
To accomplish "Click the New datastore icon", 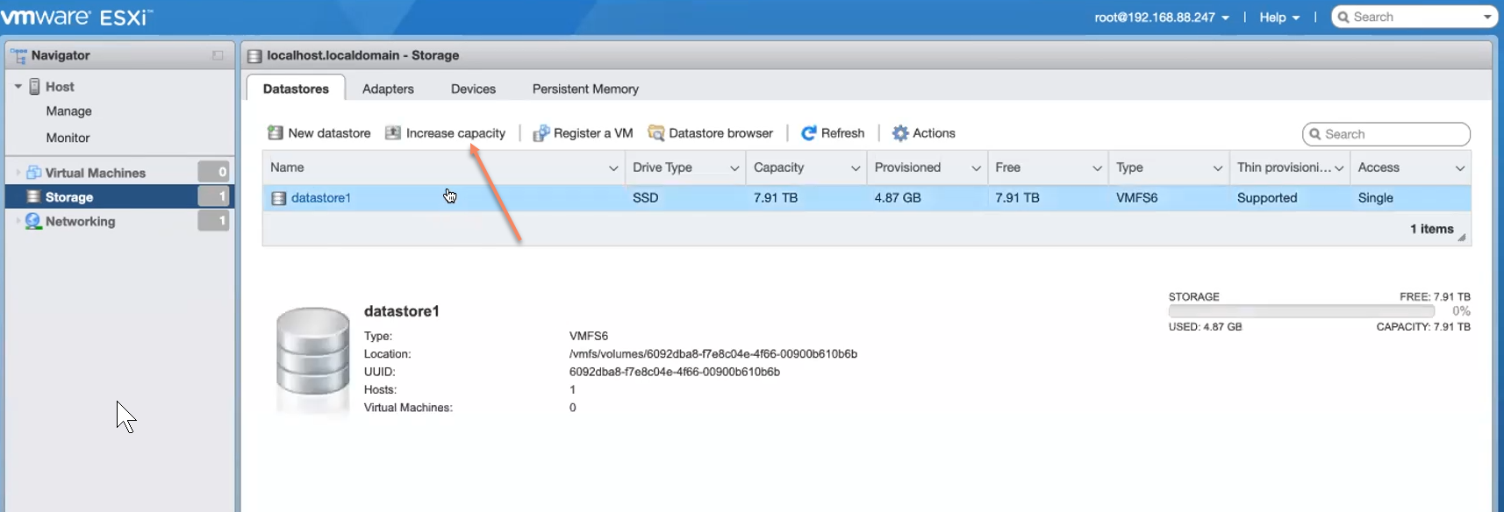I will (276, 133).
